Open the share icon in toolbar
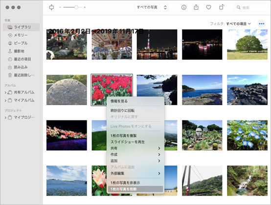This screenshot has height=205, width=271. coord(196,7)
